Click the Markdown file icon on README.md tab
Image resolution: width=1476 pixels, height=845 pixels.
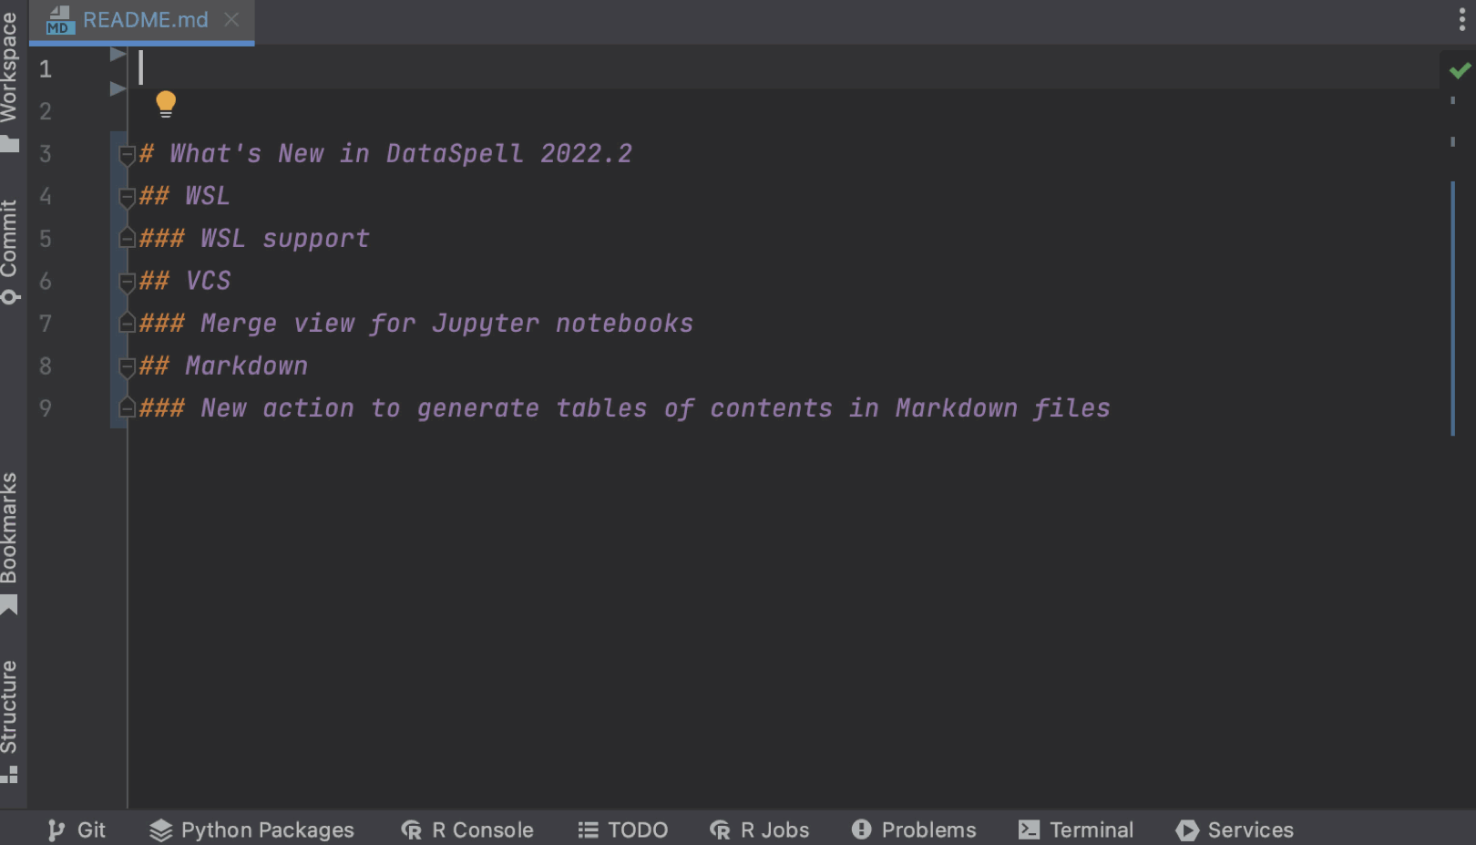(x=60, y=20)
